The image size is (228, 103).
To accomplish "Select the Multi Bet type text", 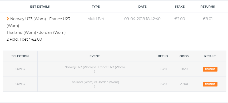I will (96, 19).
